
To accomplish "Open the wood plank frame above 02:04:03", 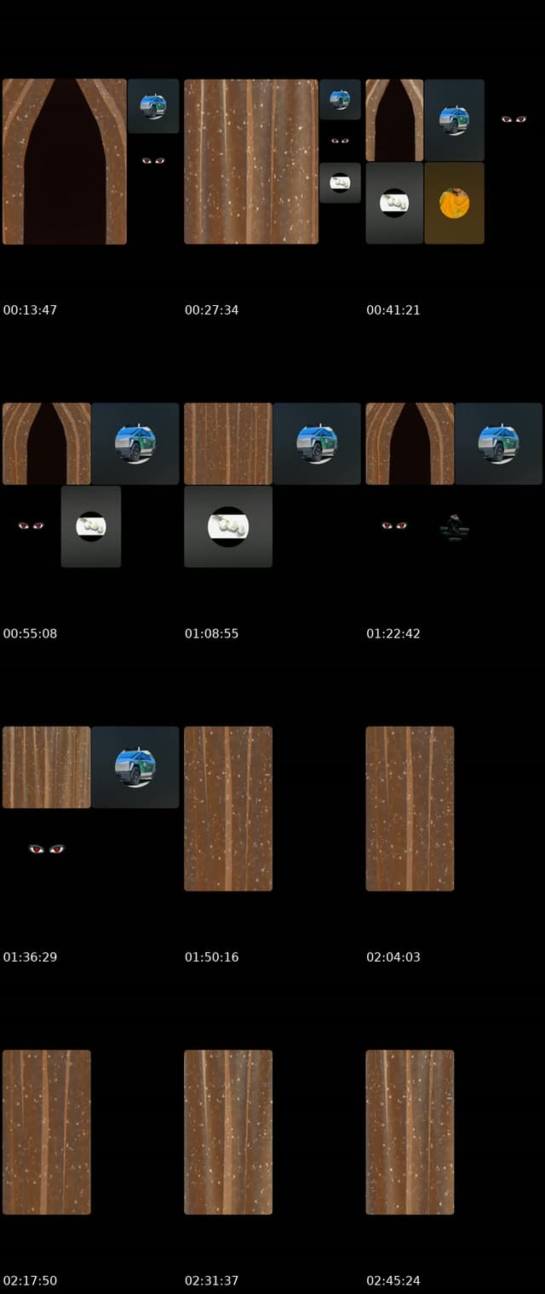I will 410,809.
